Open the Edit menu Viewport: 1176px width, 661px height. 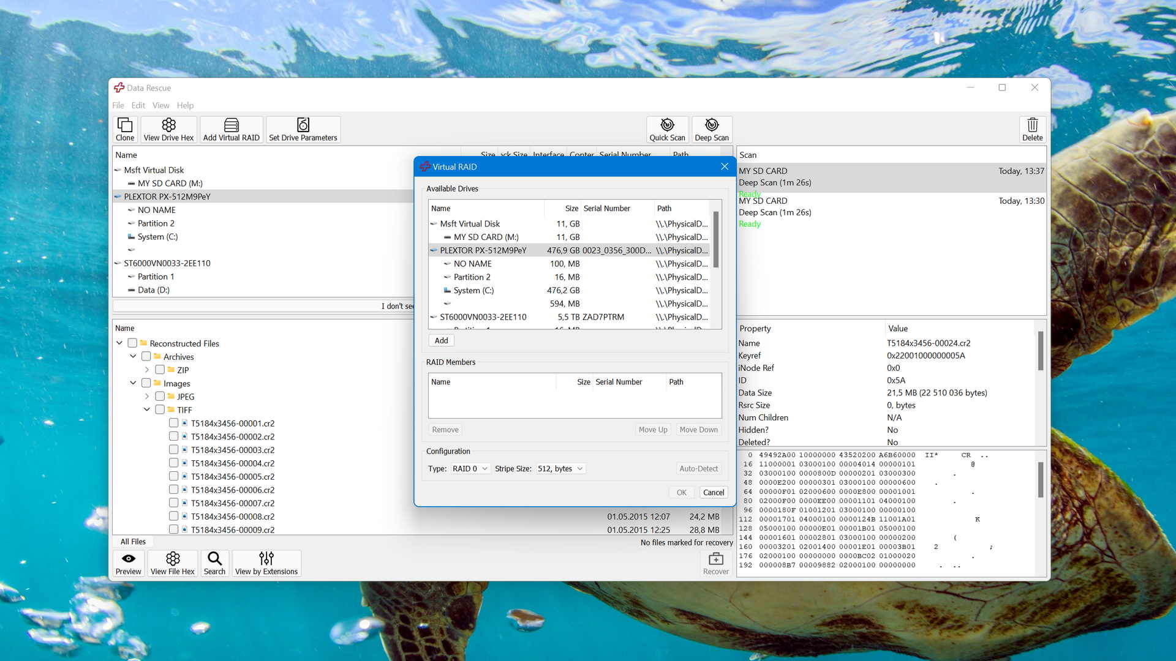pos(138,105)
